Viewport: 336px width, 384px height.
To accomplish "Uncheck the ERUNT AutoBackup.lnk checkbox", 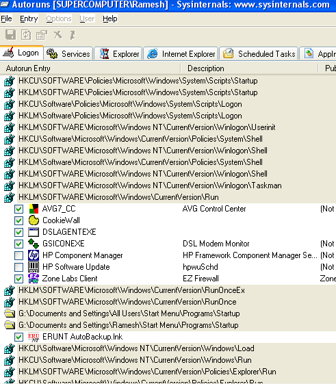I will point(19,337).
